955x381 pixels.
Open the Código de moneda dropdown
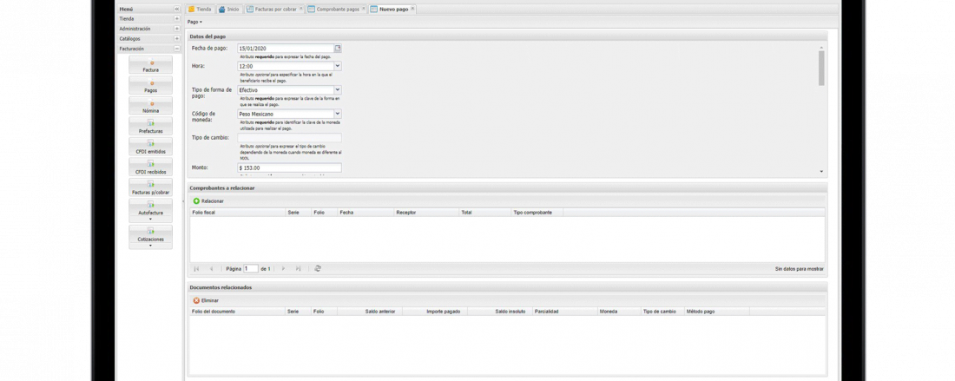tap(338, 114)
